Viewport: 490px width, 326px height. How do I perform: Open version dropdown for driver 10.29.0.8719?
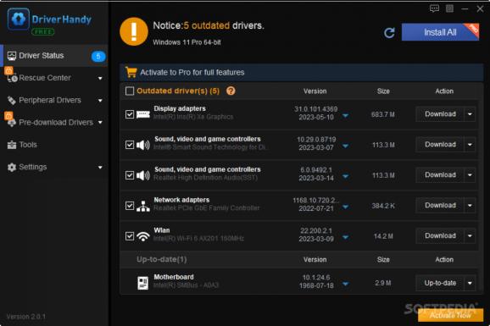pos(345,146)
